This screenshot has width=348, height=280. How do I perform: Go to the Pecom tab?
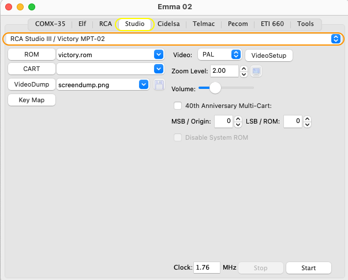click(x=238, y=24)
